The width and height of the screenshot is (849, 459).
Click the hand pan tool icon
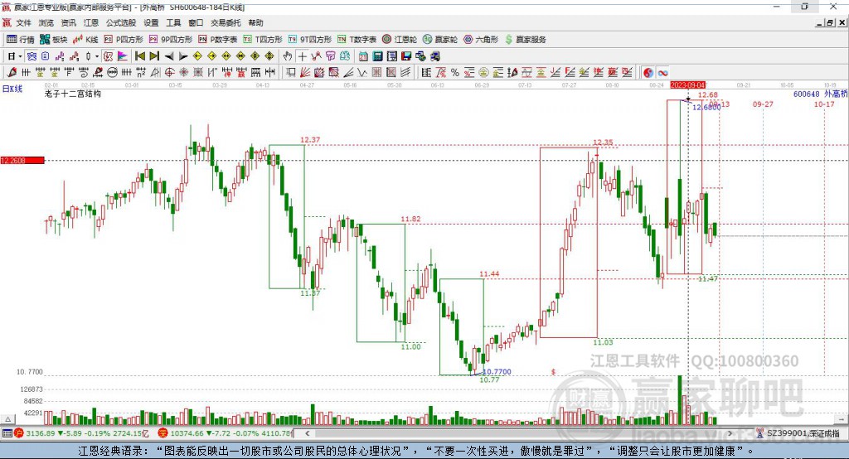click(x=288, y=56)
